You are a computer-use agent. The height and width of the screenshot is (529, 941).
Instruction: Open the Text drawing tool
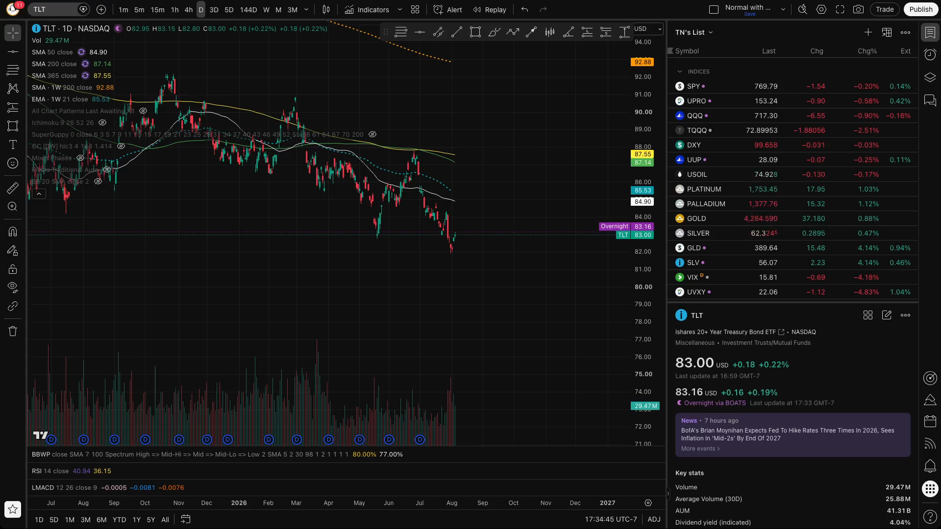13,144
